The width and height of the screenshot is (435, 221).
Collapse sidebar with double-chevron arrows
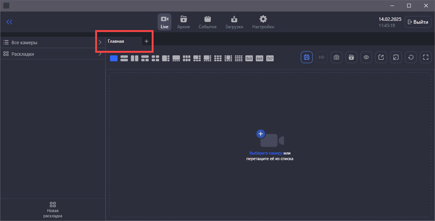[x=9, y=22]
